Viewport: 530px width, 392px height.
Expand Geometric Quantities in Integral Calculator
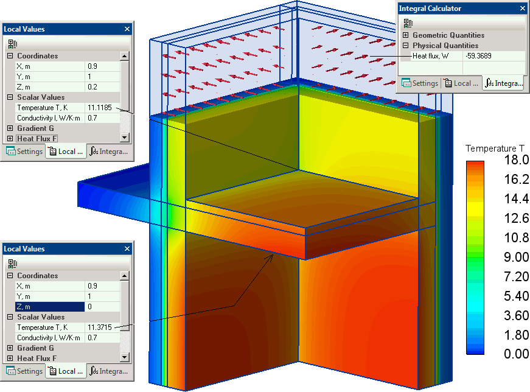405,35
